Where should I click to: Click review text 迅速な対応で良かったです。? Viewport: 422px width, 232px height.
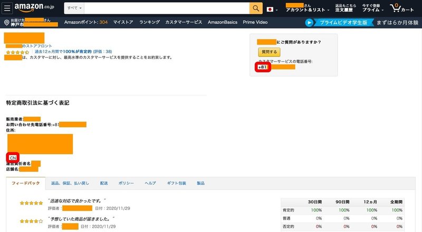pos(77,201)
